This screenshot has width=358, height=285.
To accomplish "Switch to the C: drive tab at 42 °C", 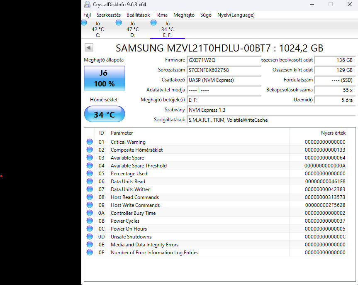I will [x=98, y=29].
